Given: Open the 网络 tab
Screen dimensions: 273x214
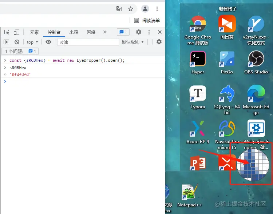Looking at the screenshot, I should 91,32.
